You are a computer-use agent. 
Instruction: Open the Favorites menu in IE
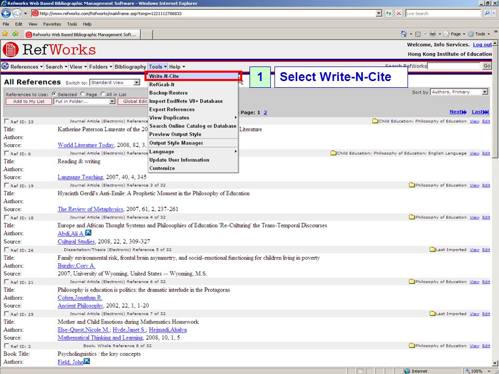pyautogui.click(x=52, y=24)
